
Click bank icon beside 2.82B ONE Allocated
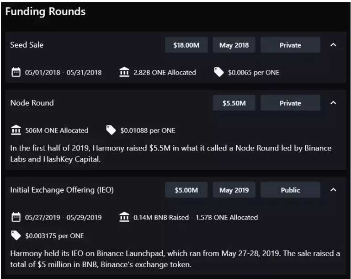124,72
